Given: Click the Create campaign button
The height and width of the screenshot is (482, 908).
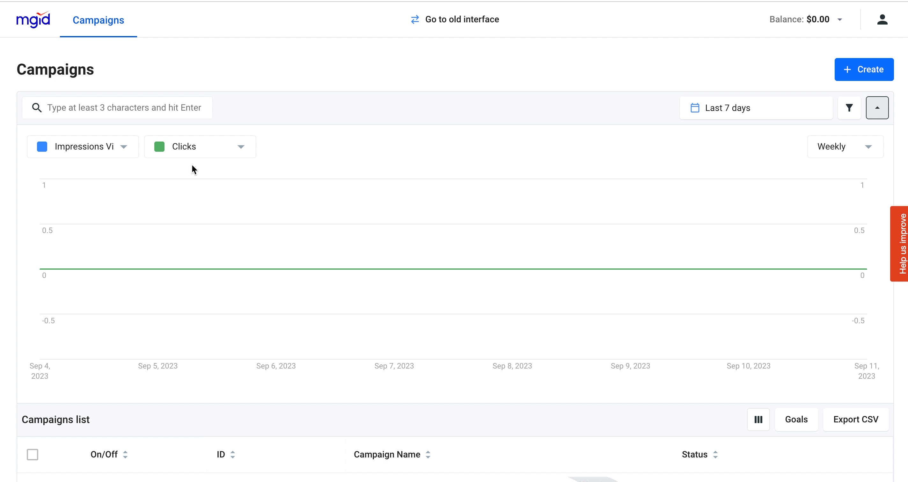Looking at the screenshot, I should (864, 69).
